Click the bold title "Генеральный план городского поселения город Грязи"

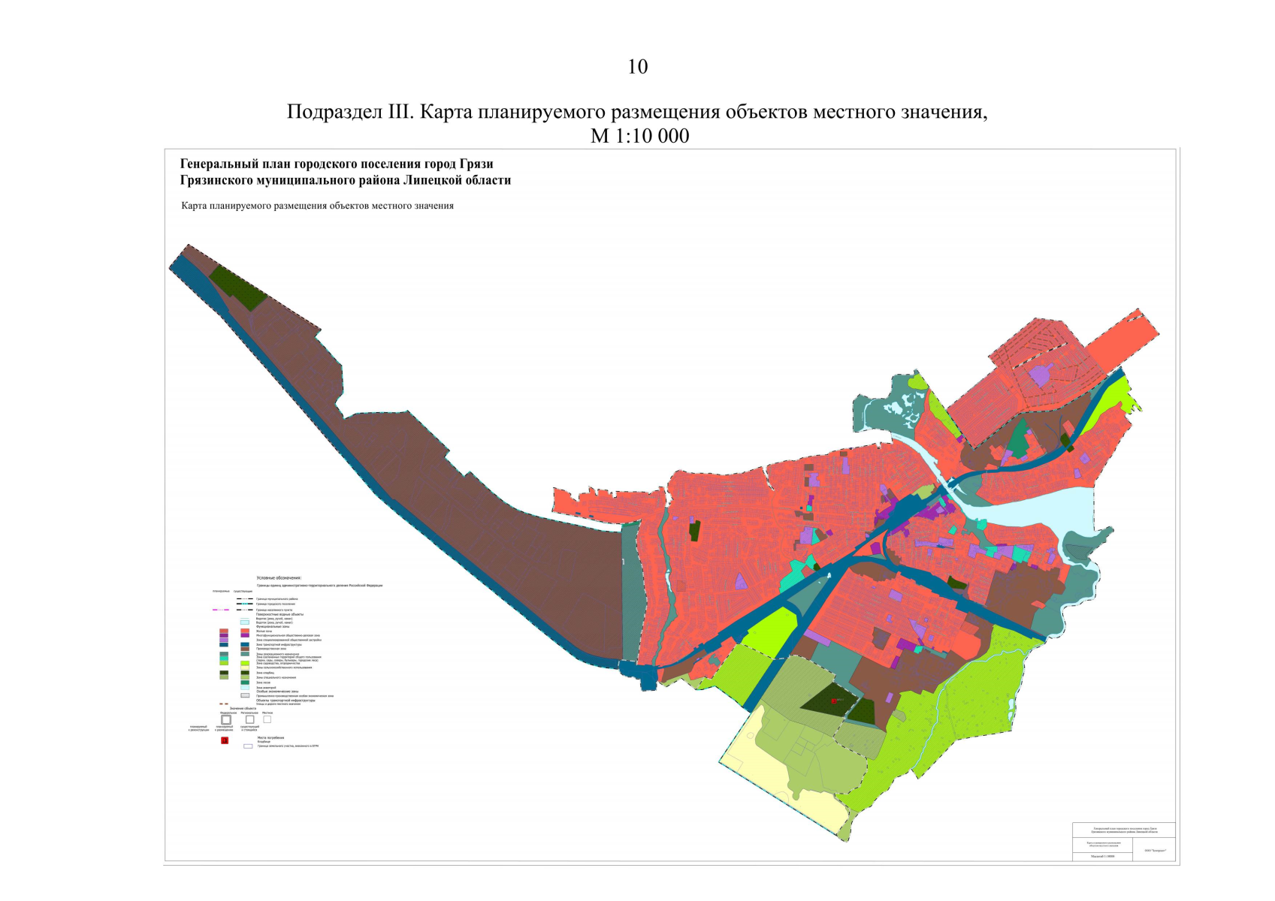(337, 164)
